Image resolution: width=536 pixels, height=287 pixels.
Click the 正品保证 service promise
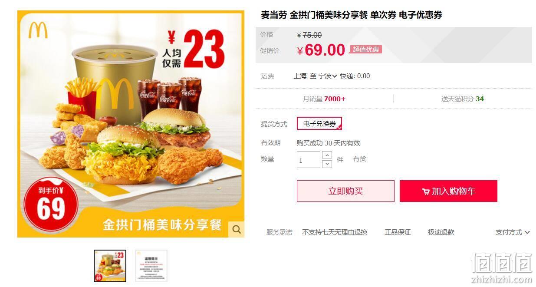(398, 232)
